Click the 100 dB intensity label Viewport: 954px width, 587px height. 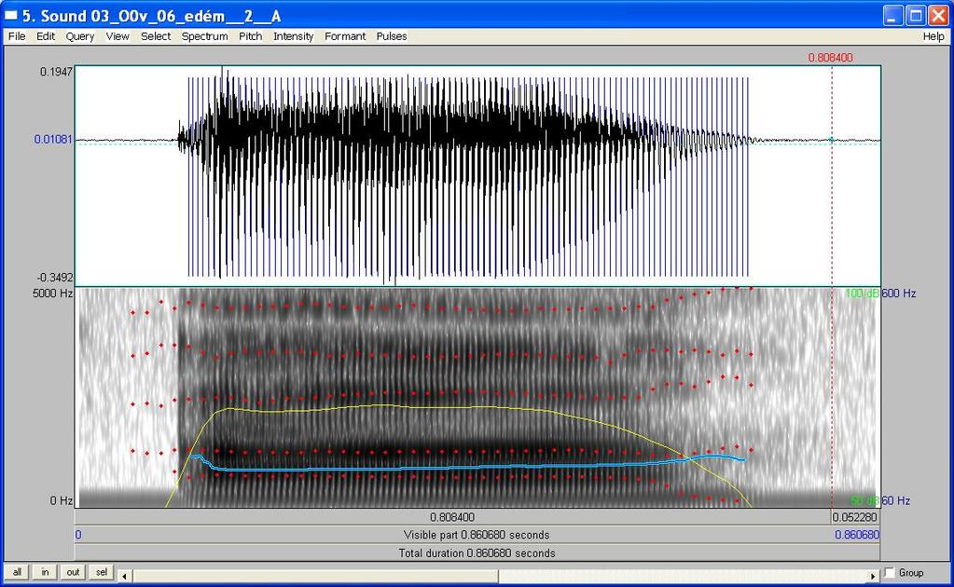point(862,293)
